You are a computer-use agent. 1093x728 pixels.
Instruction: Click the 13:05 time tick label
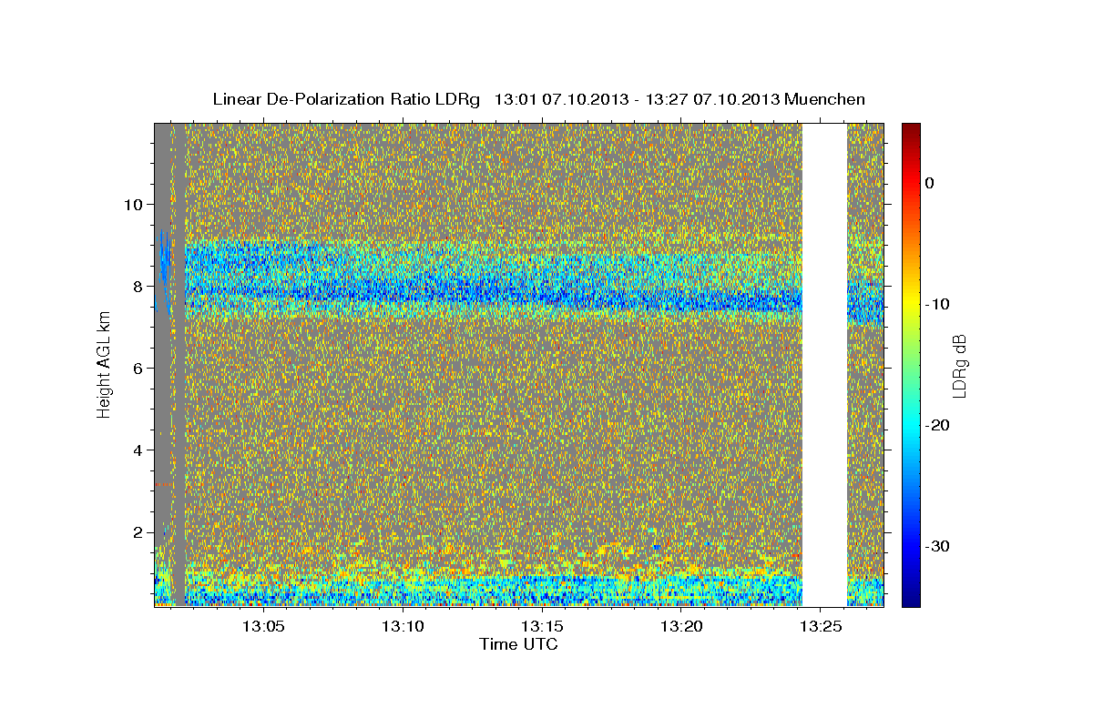264,627
